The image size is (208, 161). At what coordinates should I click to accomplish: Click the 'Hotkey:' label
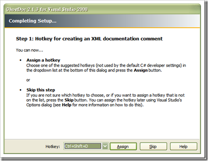[53, 147]
